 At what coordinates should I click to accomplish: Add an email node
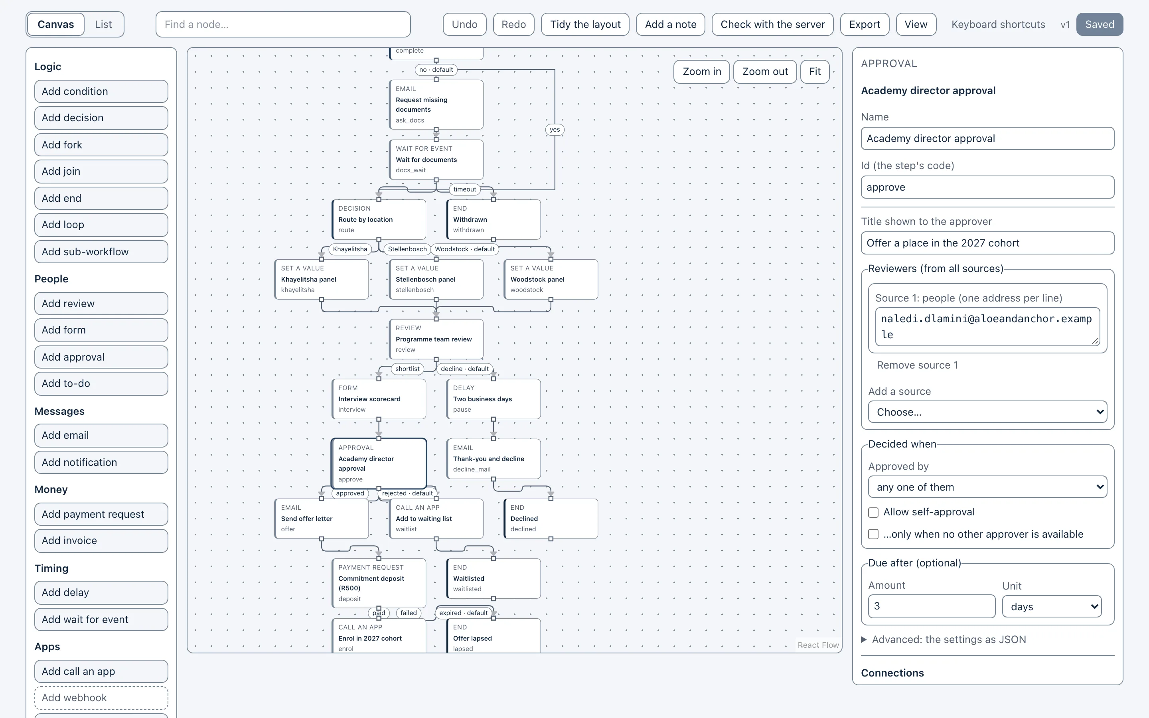(101, 436)
